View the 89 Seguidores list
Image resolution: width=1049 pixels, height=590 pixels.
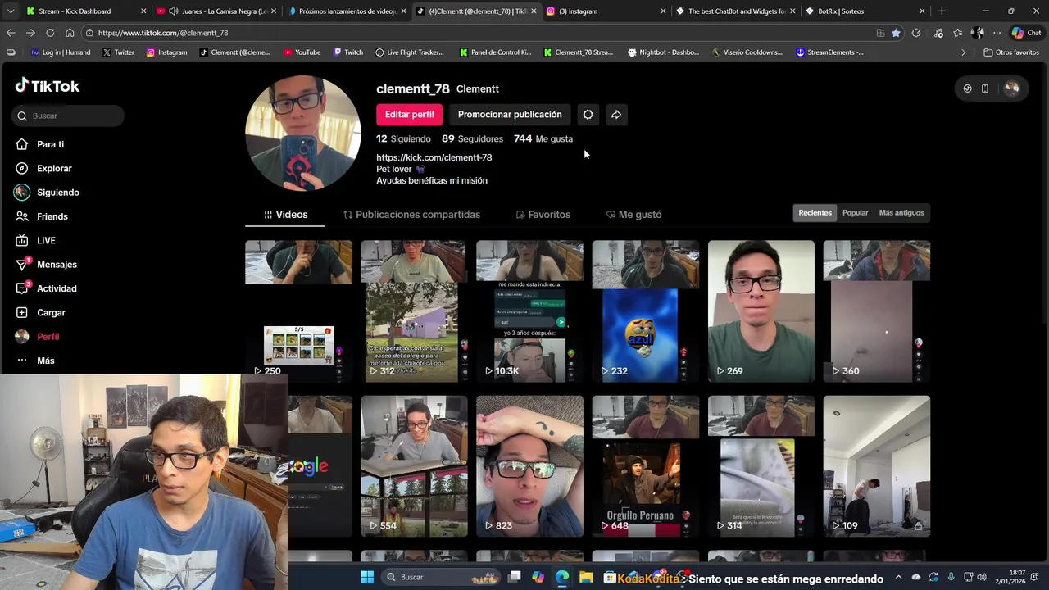coord(472,139)
